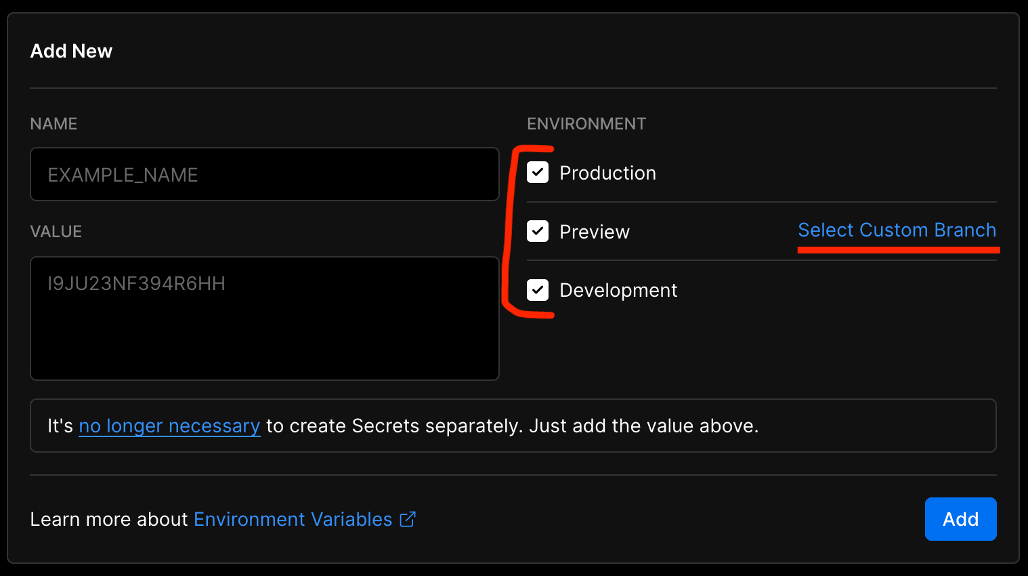Click the Secrets notice banner

[x=513, y=426]
